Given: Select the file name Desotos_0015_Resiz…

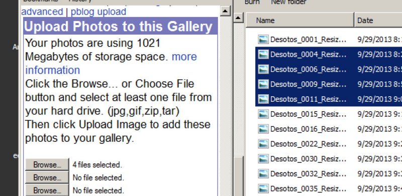Looking at the screenshot, I should (x=309, y=114).
